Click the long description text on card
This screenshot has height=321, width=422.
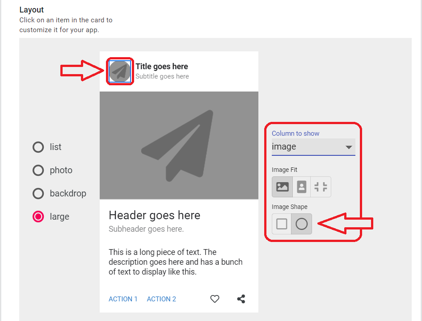tap(176, 262)
